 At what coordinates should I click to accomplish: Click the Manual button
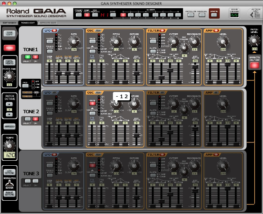click(x=202, y=15)
